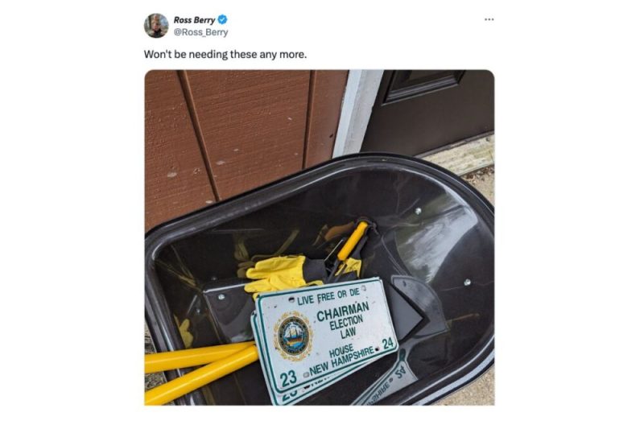This screenshot has width=644, height=429.
Task: Click Ross Berry's profile avatar
Action: click(156, 26)
